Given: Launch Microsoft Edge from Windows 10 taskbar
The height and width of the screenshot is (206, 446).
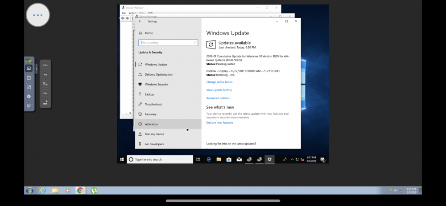Looking at the screenshot, I should click(x=208, y=159).
